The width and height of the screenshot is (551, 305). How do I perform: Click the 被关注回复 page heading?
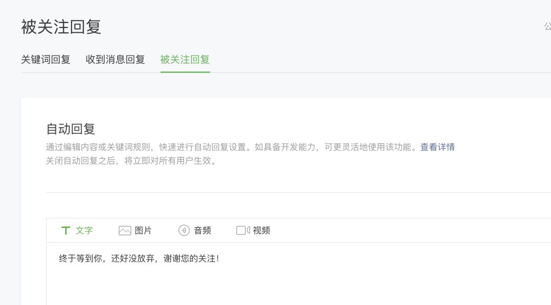click(x=61, y=27)
